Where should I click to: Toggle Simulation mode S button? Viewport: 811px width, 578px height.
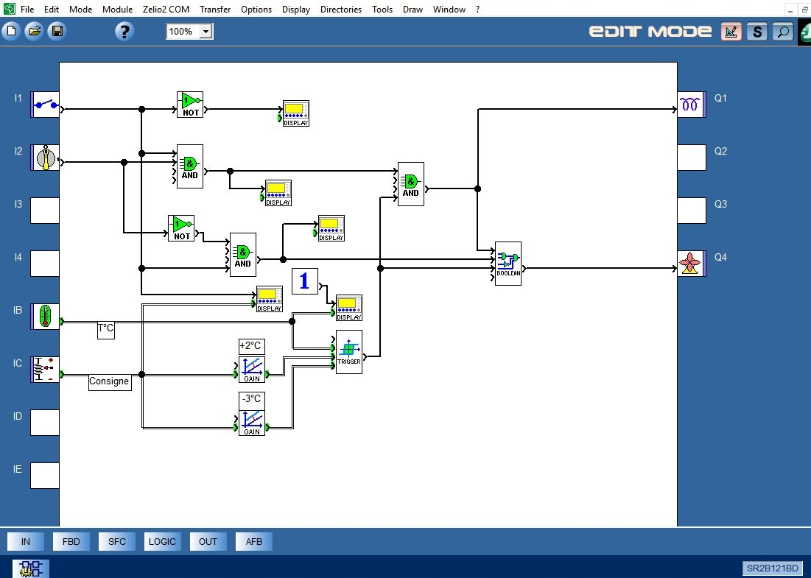click(756, 32)
